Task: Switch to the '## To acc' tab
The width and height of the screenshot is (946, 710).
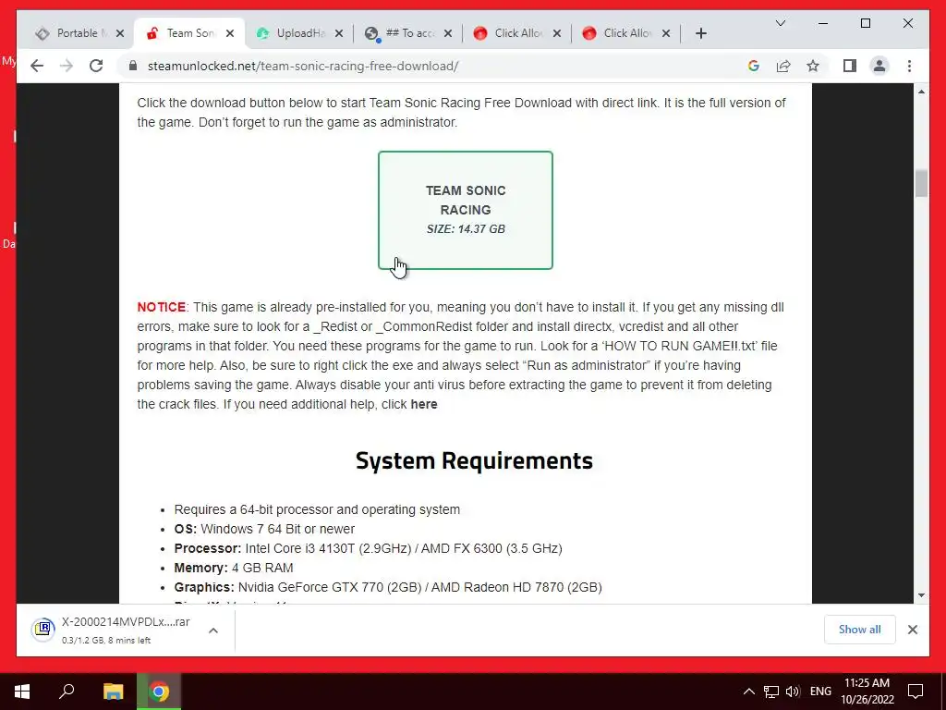Action: point(403,33)
